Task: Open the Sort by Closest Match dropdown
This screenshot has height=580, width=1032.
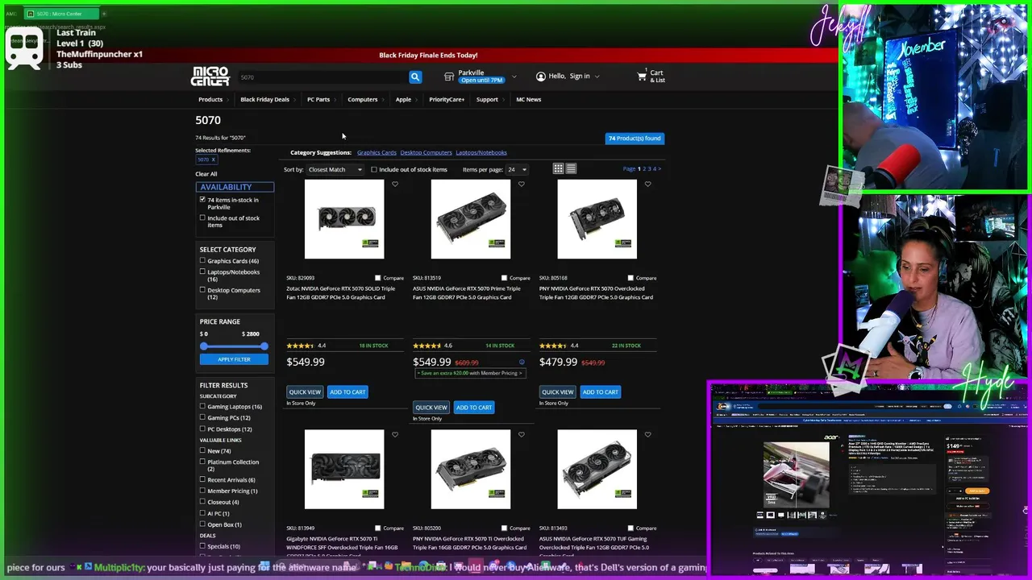Action: pyautogui.click(x=335, y=170)
